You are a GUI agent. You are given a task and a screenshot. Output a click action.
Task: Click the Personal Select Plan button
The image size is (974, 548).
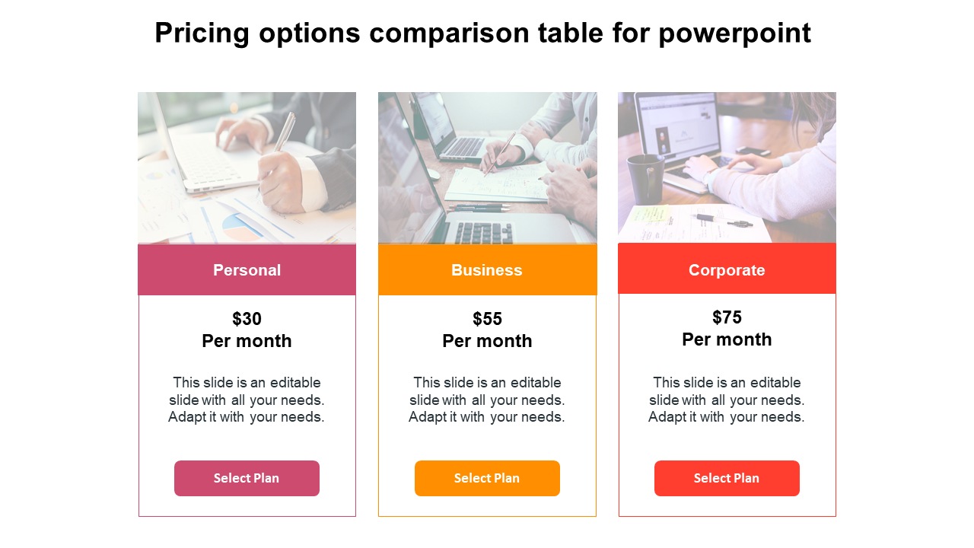point(247,478)
